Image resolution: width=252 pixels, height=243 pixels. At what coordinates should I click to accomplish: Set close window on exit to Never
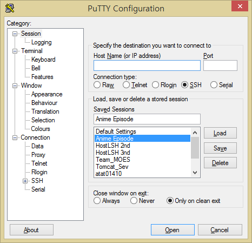coord(134,201)
